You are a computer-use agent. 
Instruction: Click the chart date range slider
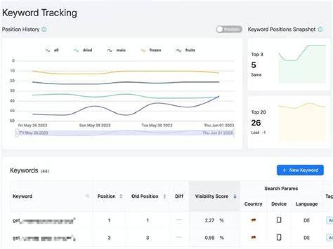pyautogui.click(x=125, y=133)
